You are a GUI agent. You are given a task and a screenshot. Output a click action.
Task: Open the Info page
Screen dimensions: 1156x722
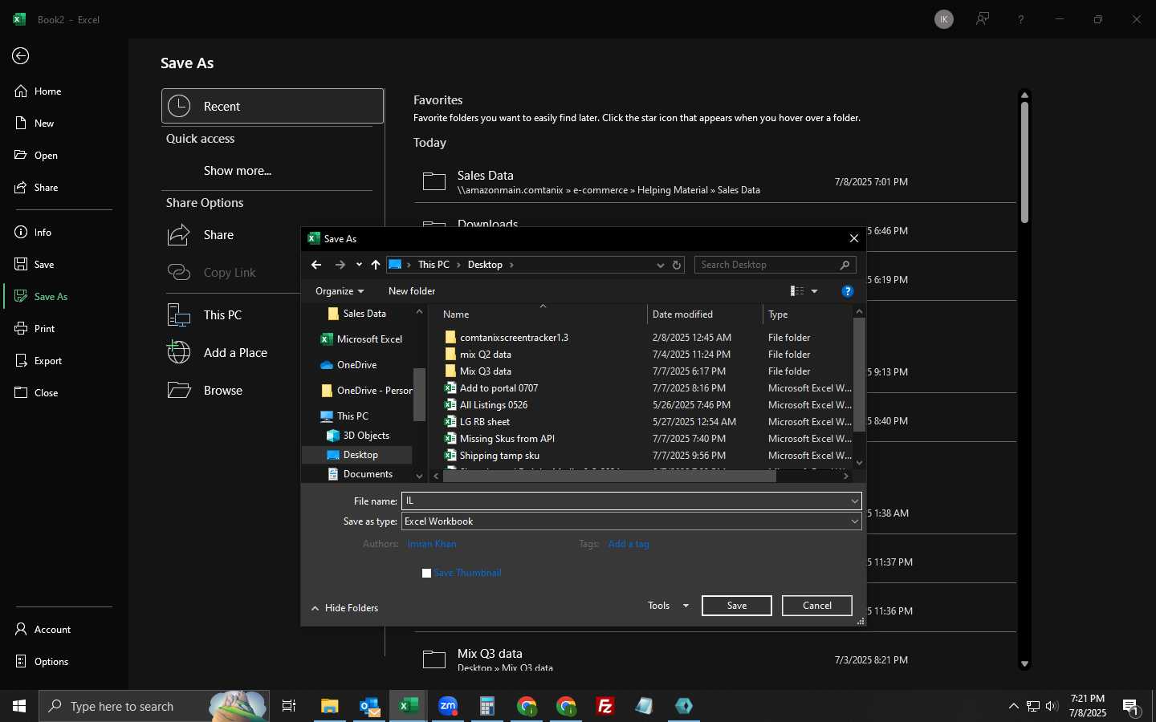click(x=34, y=233)
